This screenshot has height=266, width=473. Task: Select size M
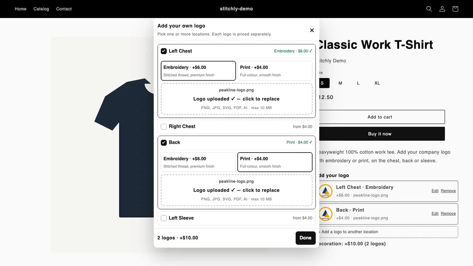tap(340, 83)
